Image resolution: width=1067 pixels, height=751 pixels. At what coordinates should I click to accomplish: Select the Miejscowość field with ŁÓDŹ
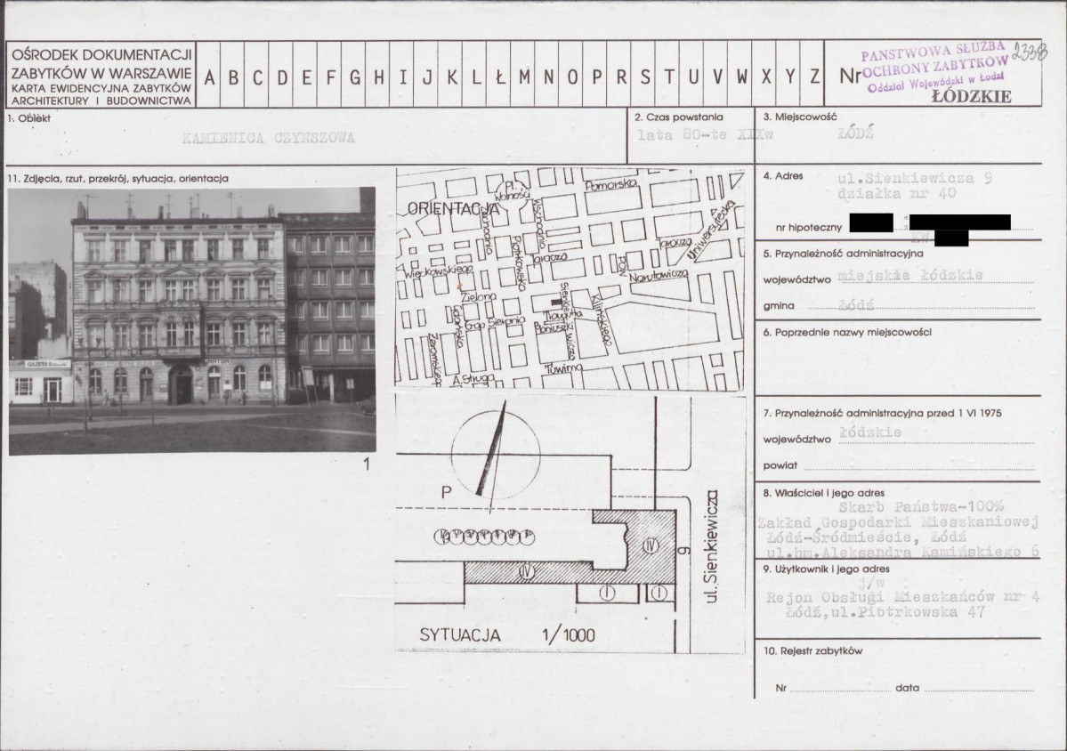tap(856, 136)
